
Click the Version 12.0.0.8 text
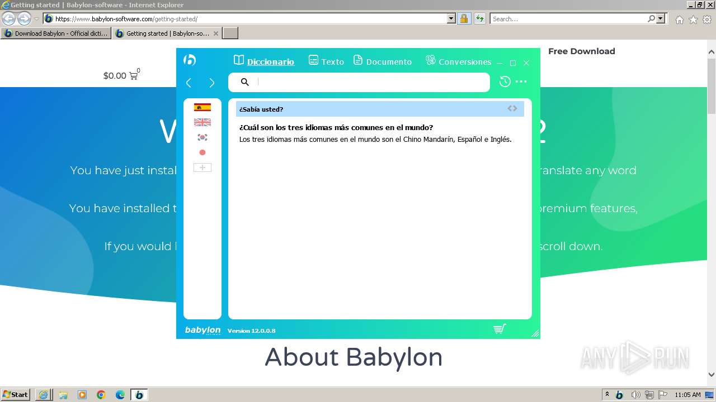[251, 331]
